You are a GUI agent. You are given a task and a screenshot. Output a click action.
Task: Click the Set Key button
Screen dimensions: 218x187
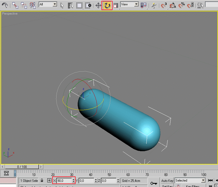point(167,186)
